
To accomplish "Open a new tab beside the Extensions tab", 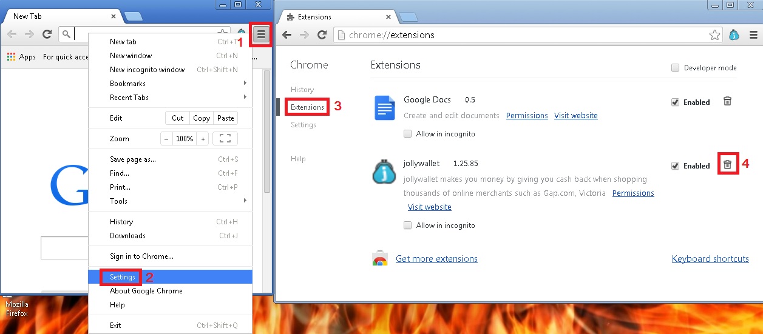I will [408, 16].
